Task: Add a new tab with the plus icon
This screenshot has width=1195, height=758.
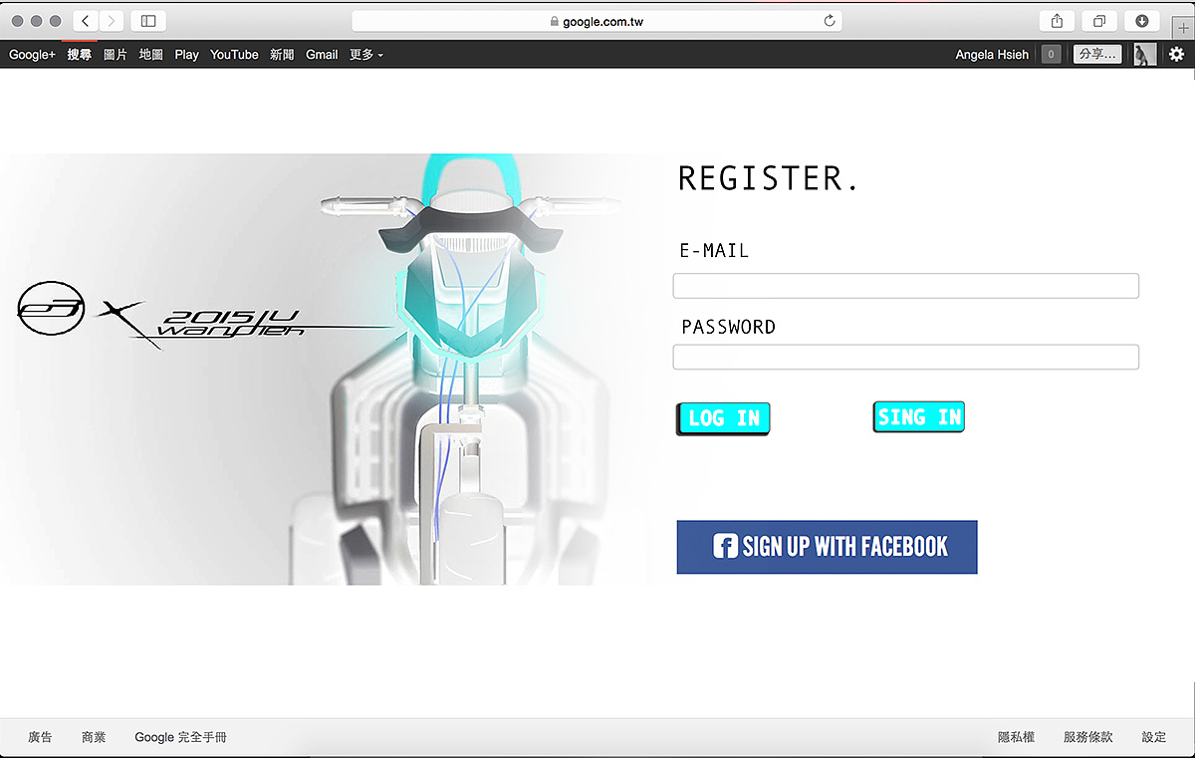Action: 1183,28
